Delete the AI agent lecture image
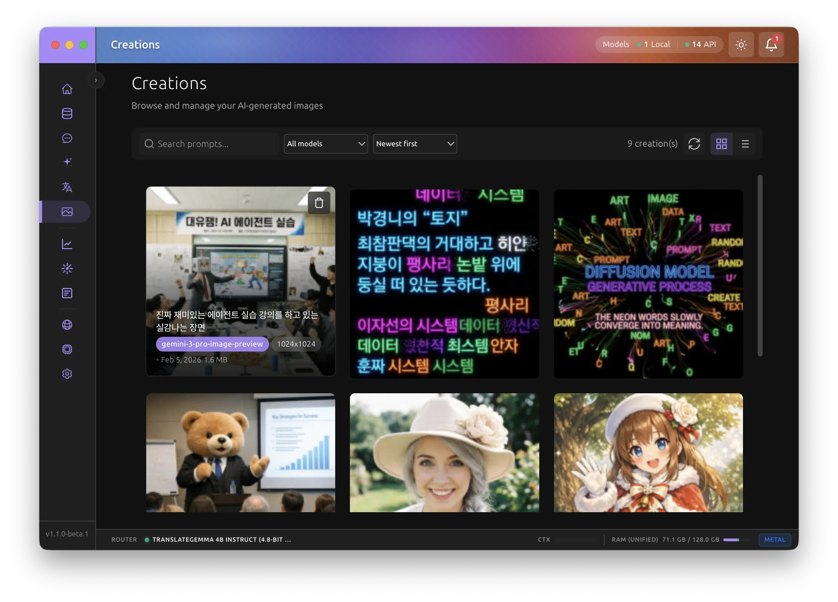 click(x=318, y=202)
